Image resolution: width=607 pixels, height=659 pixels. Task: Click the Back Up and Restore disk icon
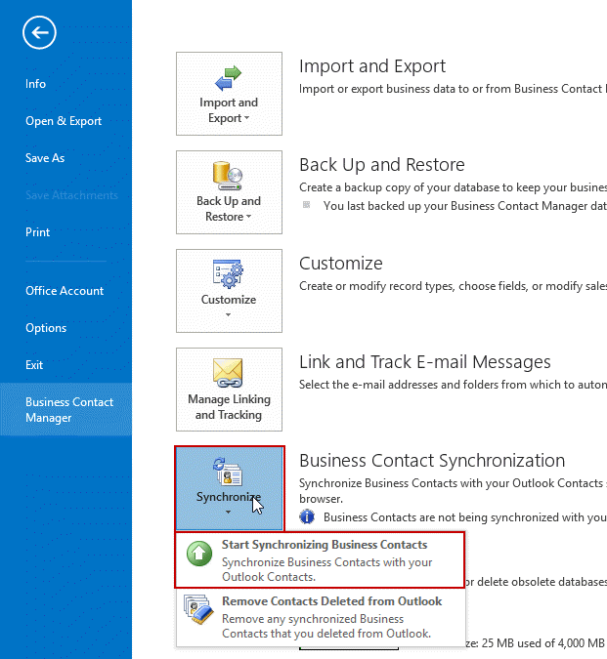tap(228, 176)
